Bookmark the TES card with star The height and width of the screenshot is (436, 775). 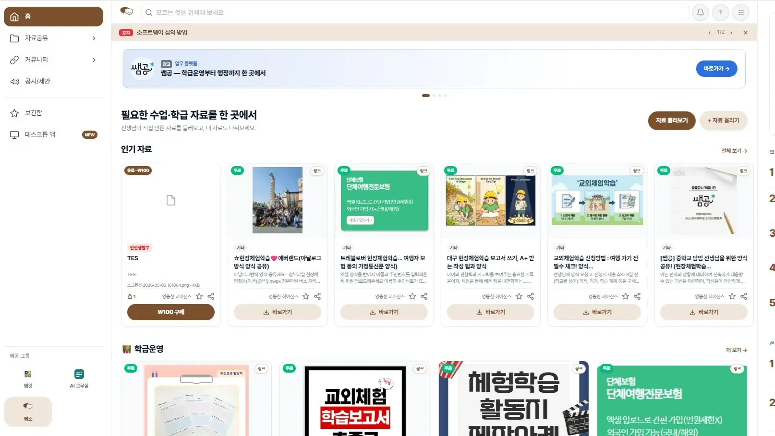(199, 296)
